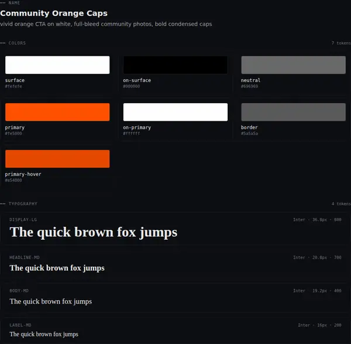Click the BODY-MD label
The width and height of the screenshot is (351, 344).
[x=19, y=291]
